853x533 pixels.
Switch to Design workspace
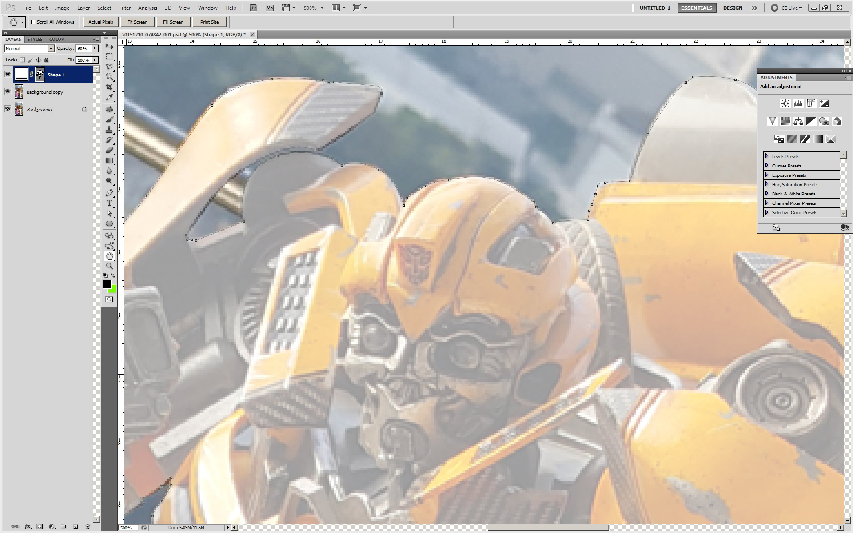coord(733,8)
